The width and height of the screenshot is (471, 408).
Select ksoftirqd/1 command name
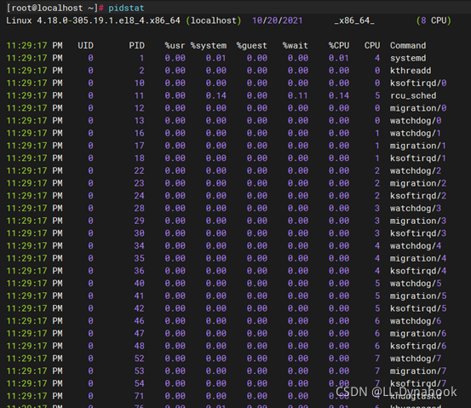[418, 158]
